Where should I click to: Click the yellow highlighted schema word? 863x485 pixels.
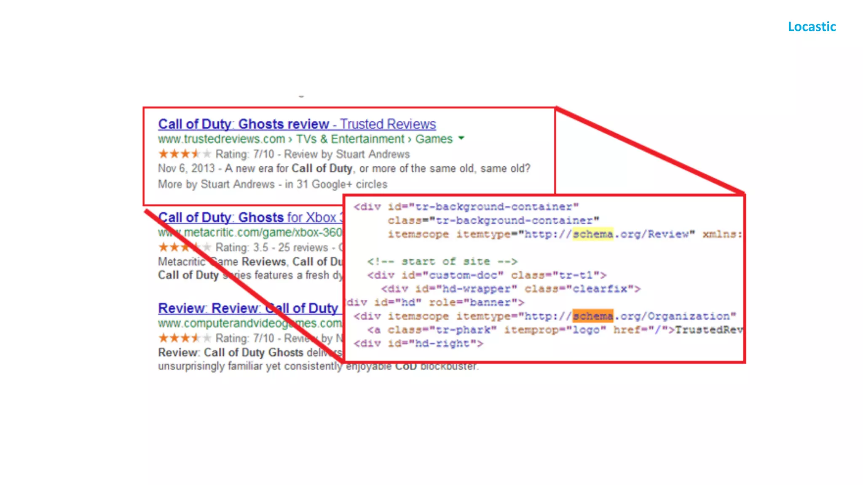tap(592, 234)
